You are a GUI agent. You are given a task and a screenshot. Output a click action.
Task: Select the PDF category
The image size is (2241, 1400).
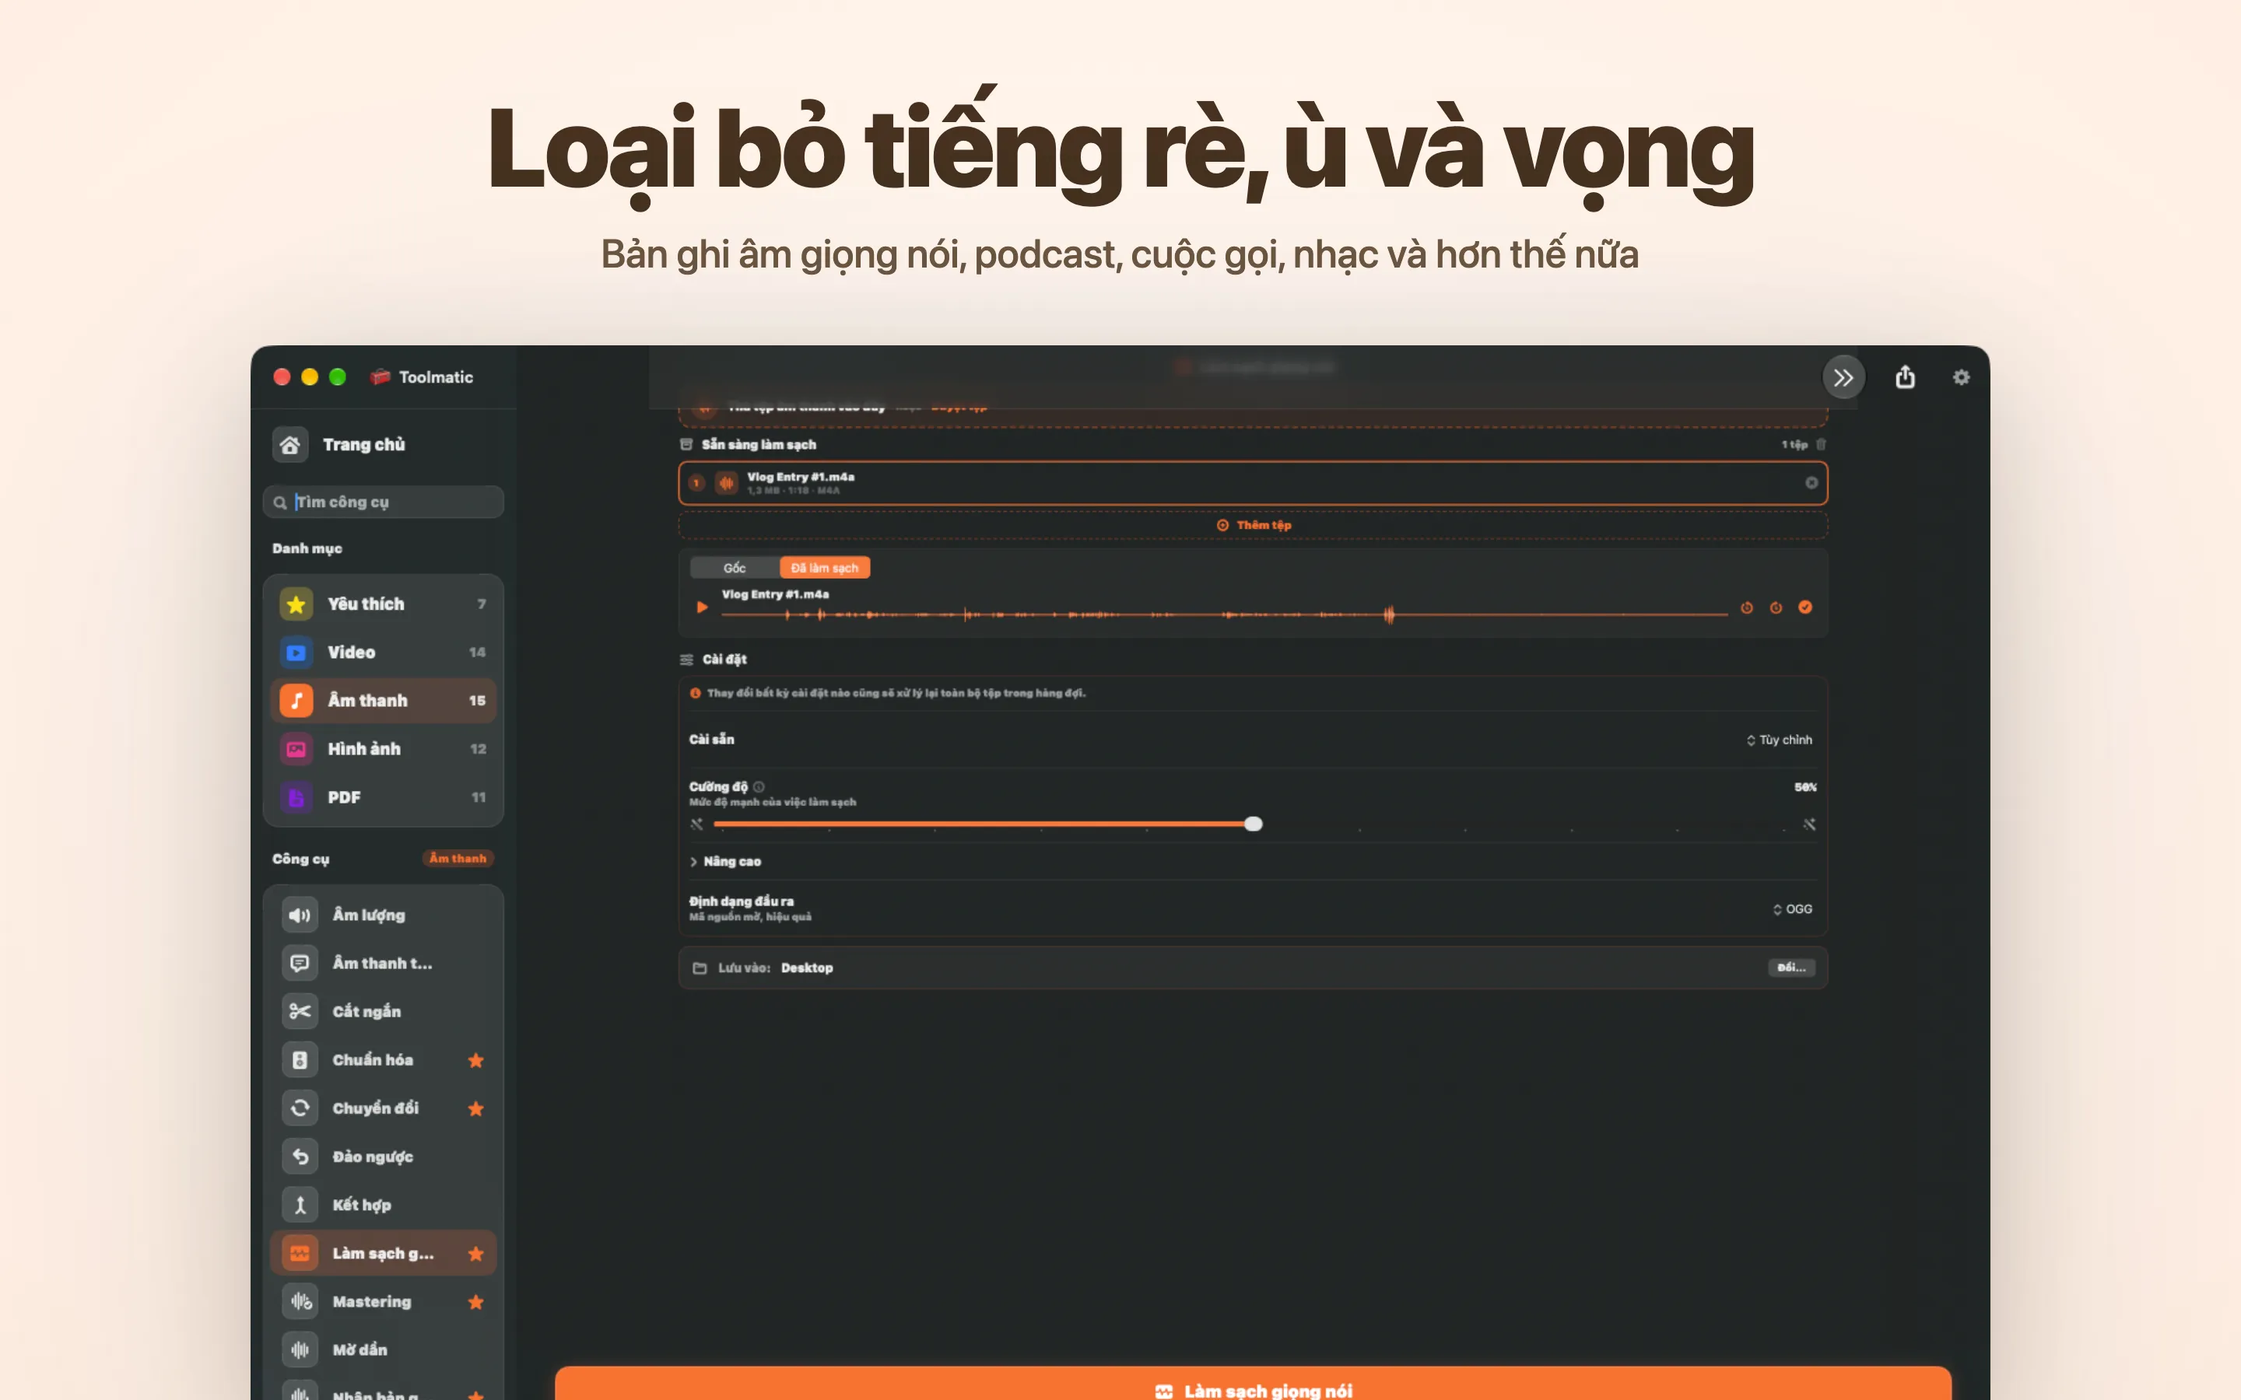point(384,796)
